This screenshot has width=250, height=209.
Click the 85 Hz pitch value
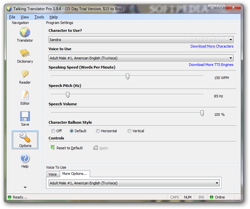click(218, 96)
